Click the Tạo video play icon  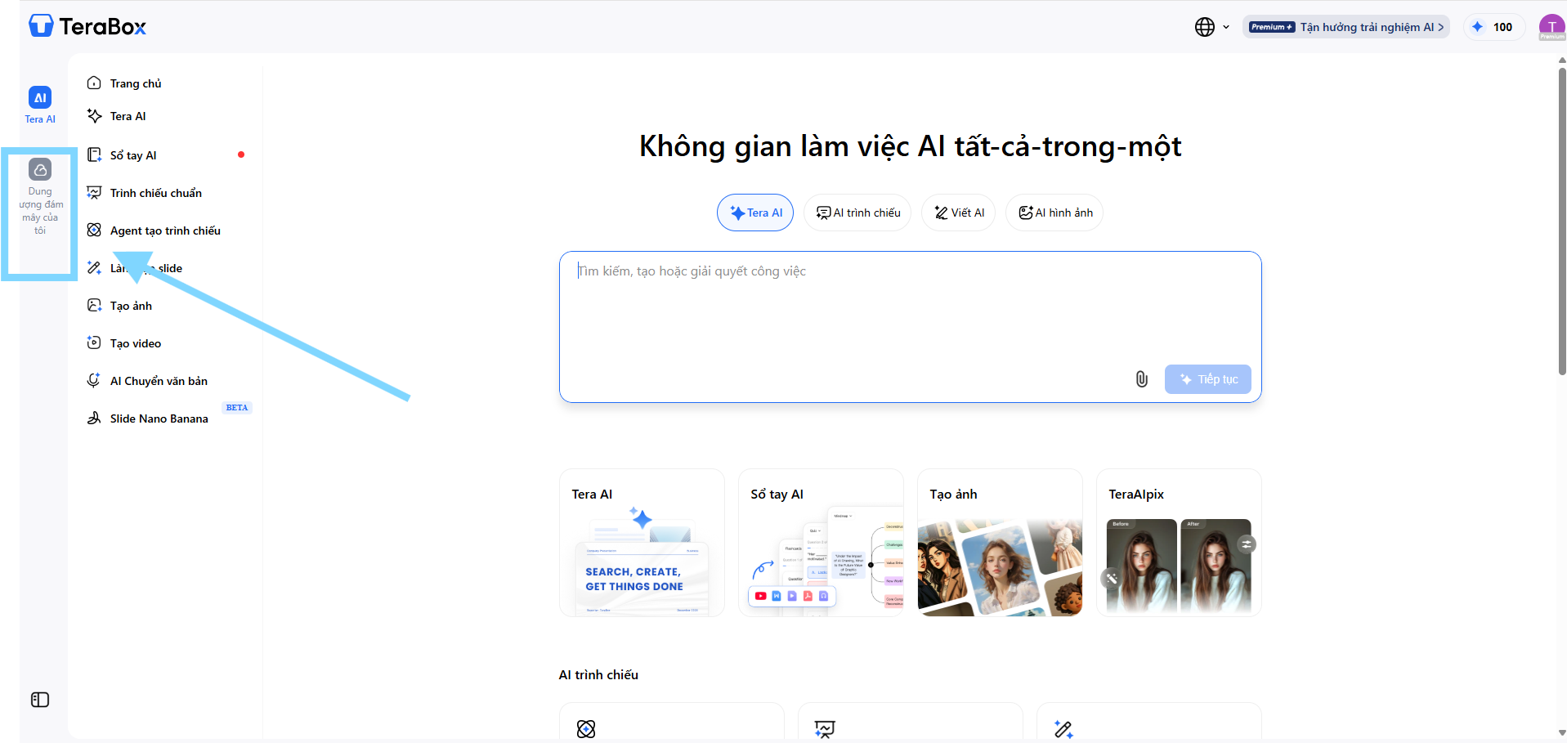point(94,343)
